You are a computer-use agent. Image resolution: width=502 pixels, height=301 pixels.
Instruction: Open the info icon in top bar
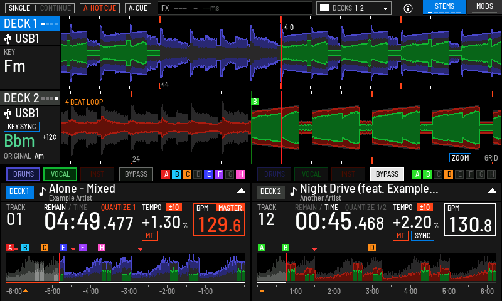click(x=408, y=8)
